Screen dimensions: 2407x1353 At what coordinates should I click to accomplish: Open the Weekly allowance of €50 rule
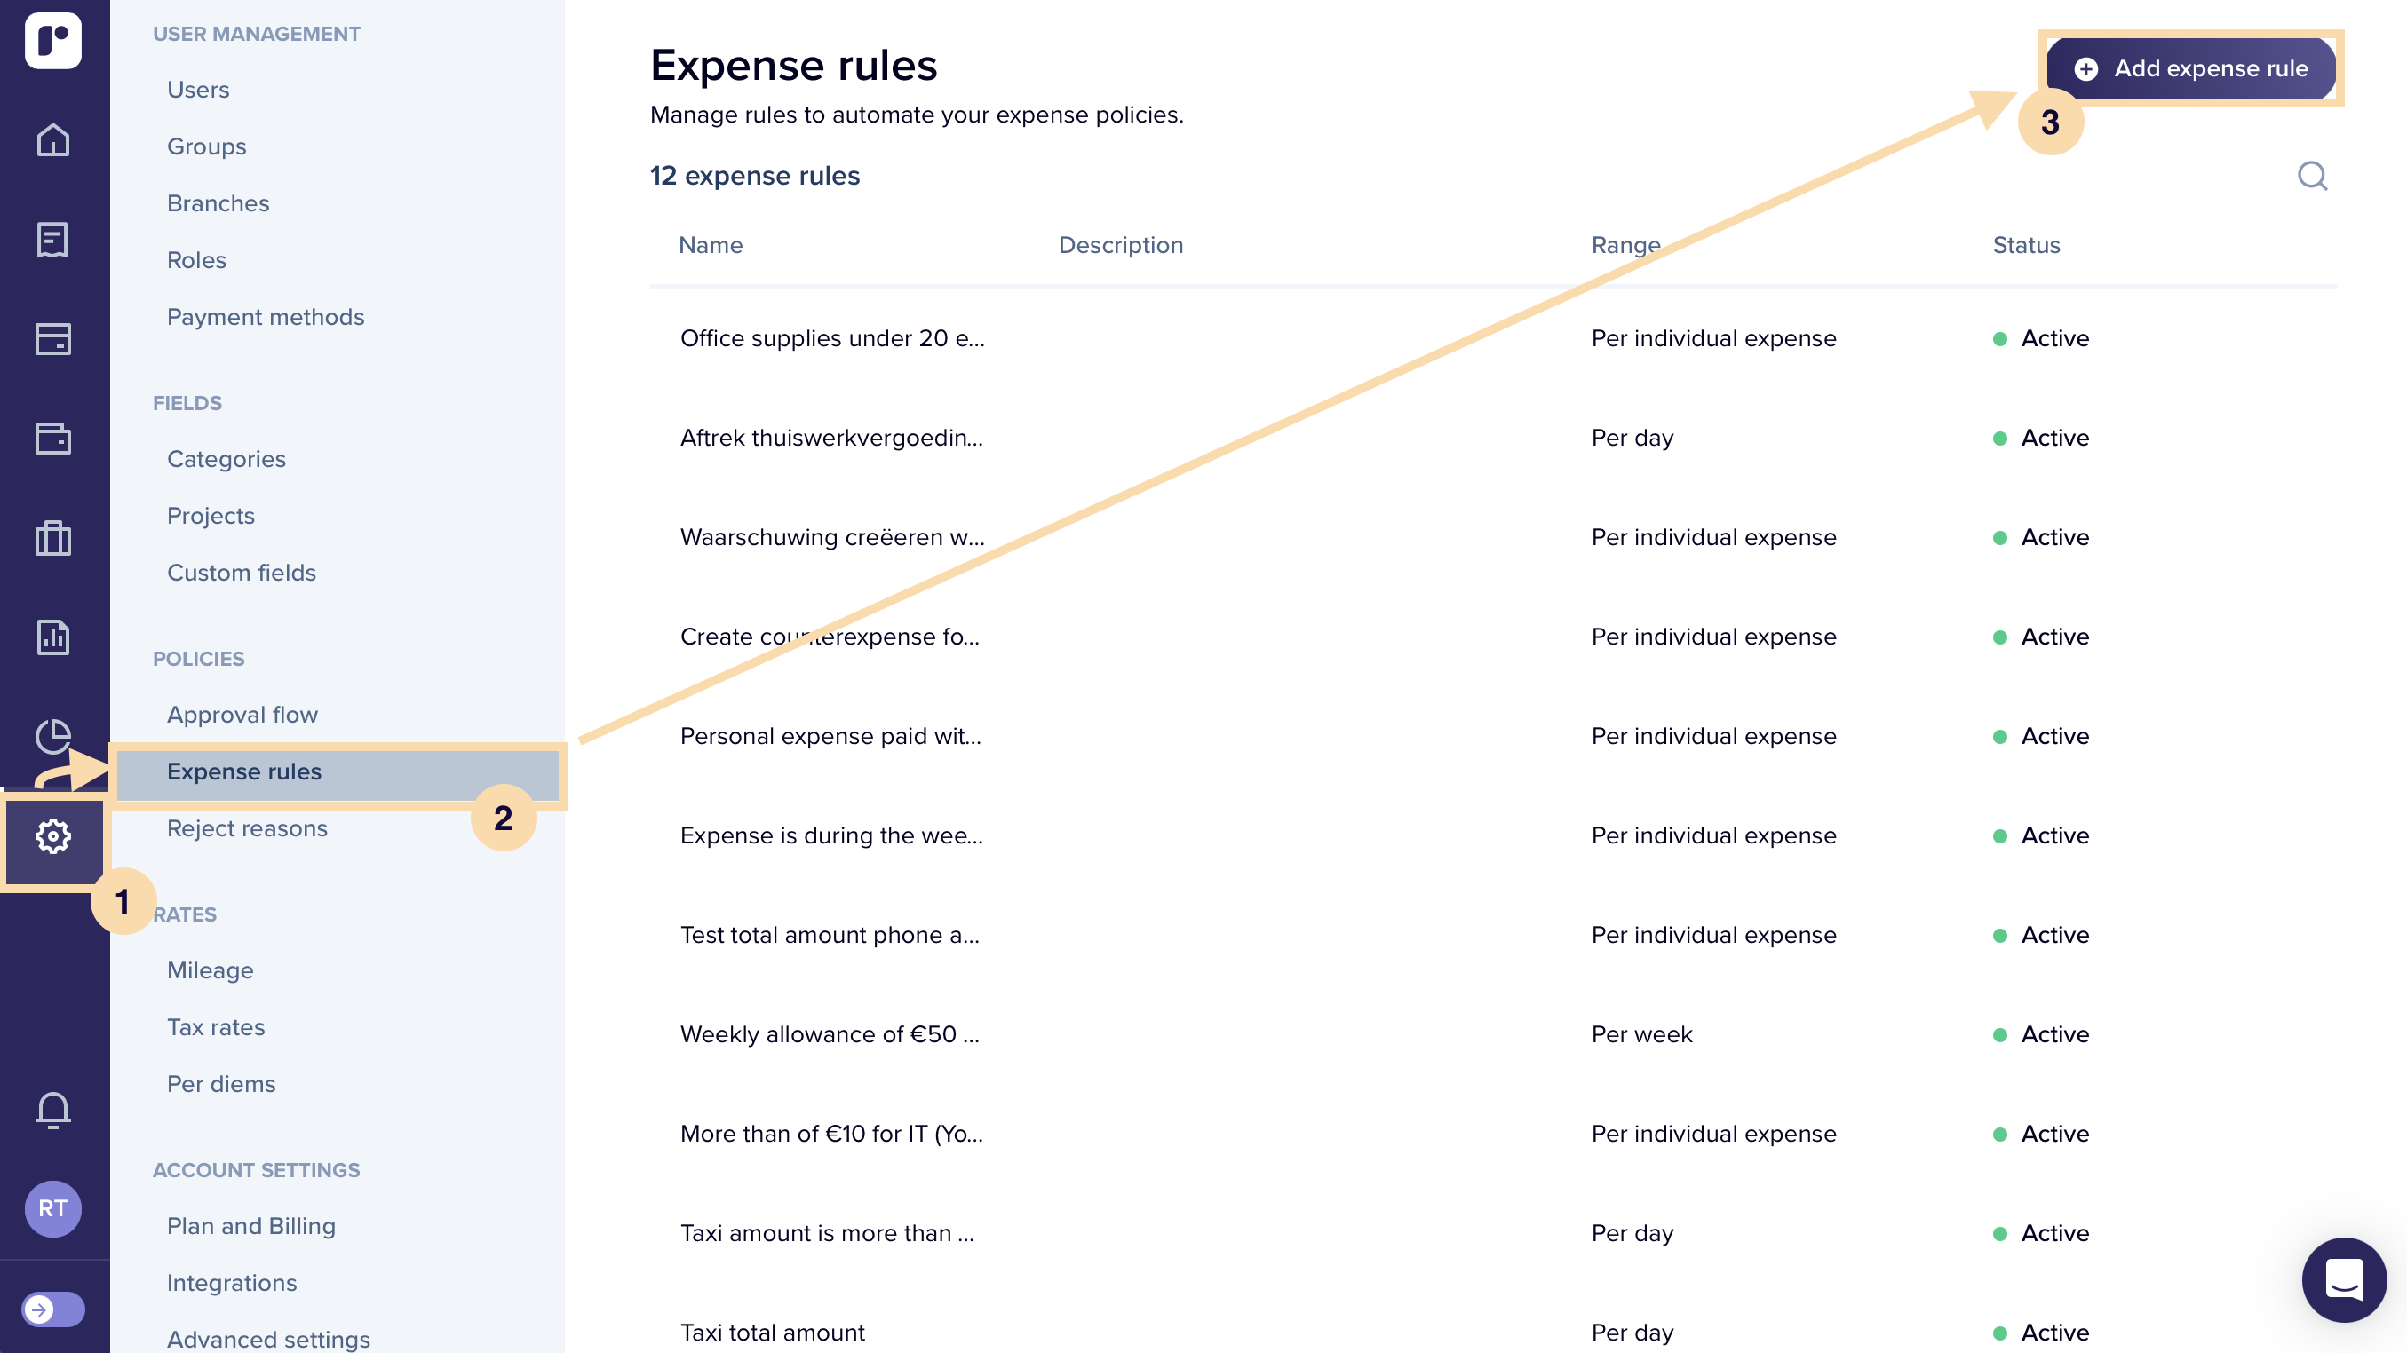pos(1493,1034)
